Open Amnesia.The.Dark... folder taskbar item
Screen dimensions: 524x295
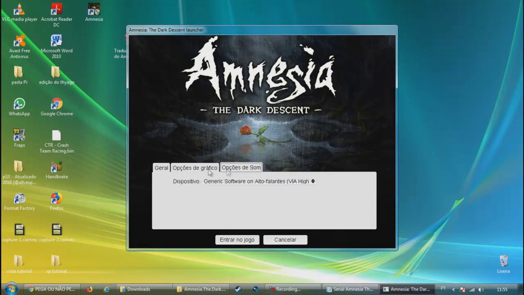click(201, 289)
